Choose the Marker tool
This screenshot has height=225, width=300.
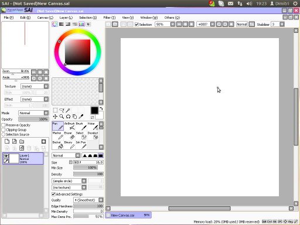(x=58, y=135)
